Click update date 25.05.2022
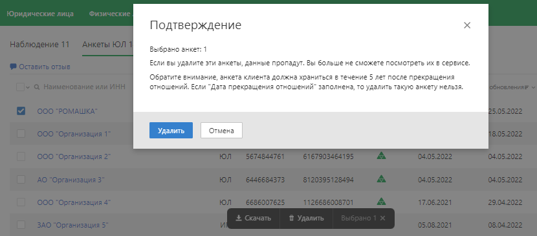 point(505,111)
